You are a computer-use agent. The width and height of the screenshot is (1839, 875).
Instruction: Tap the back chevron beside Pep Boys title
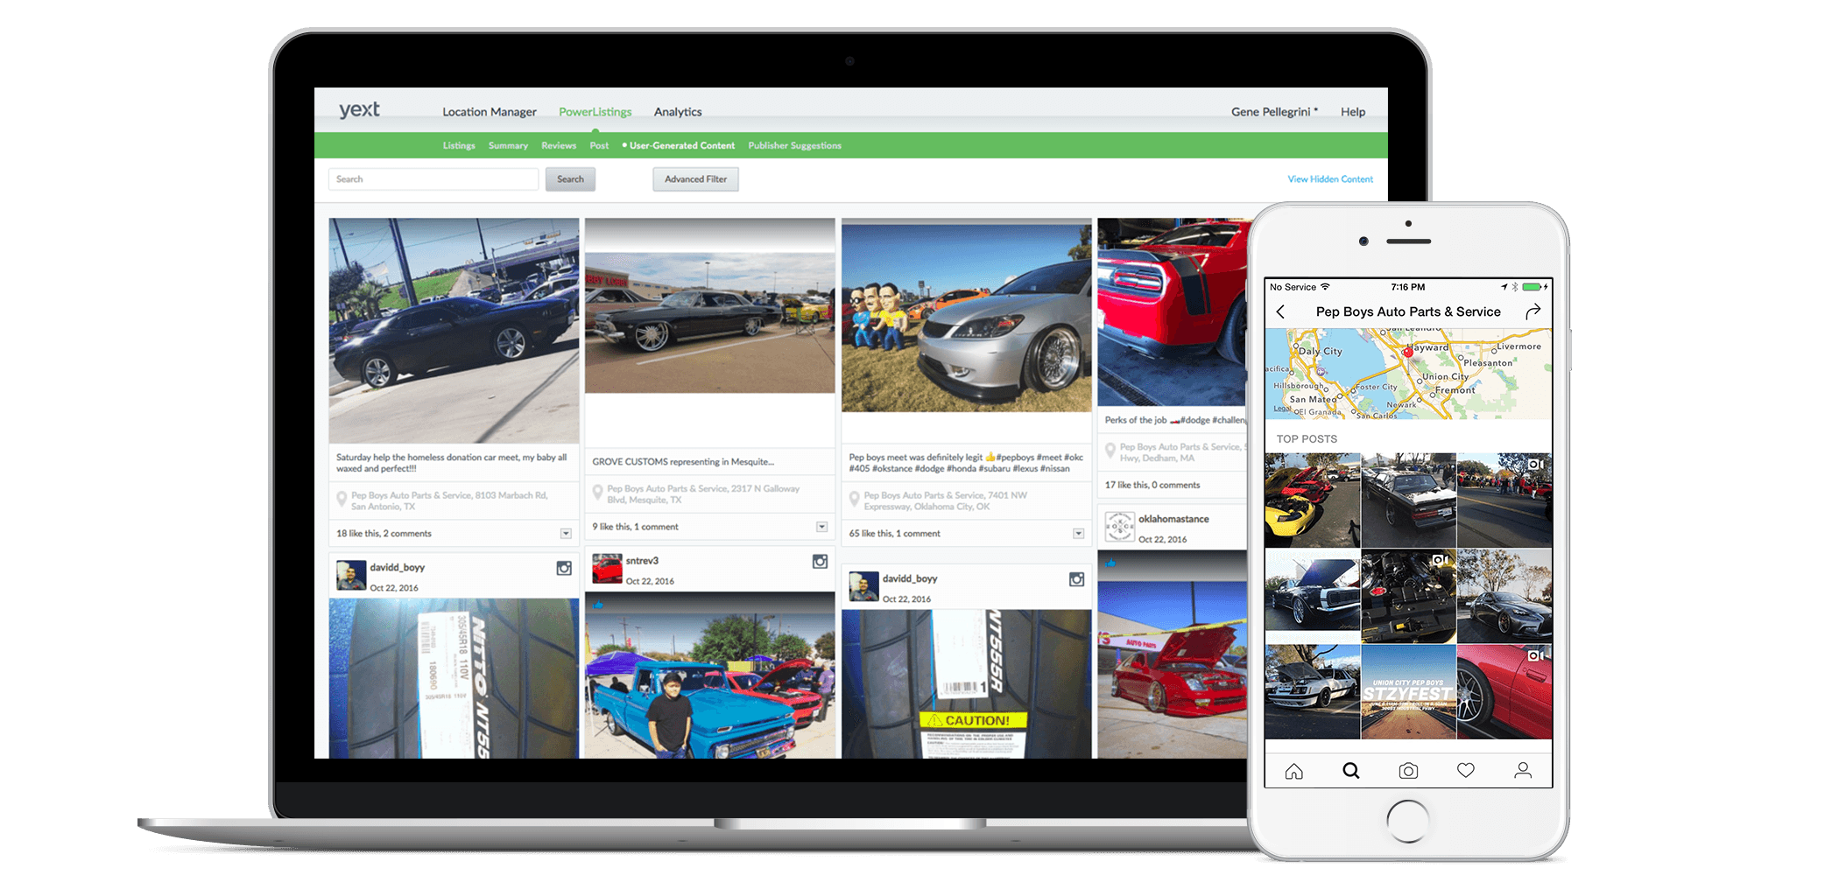[x=1280, y=311]
